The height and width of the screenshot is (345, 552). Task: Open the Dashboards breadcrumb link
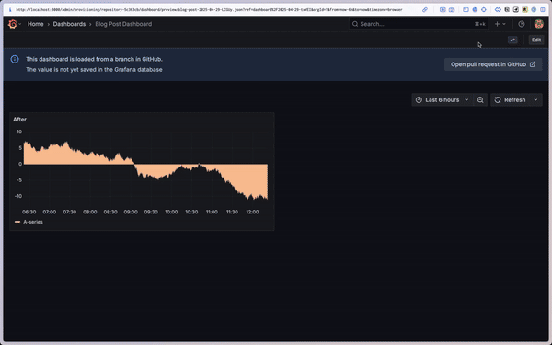[x=69, y=24]
